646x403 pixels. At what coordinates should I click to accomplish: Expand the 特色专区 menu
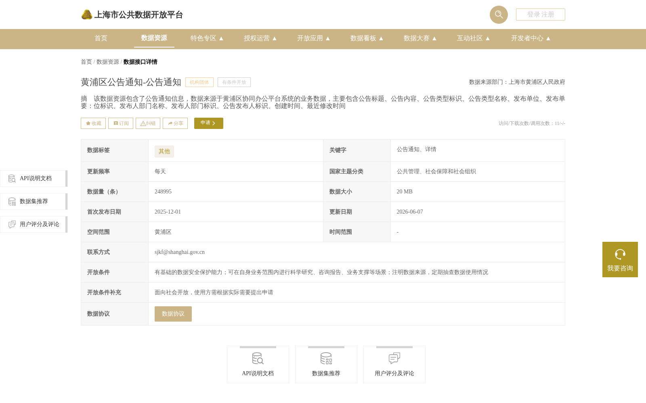[x=207, y=38]
